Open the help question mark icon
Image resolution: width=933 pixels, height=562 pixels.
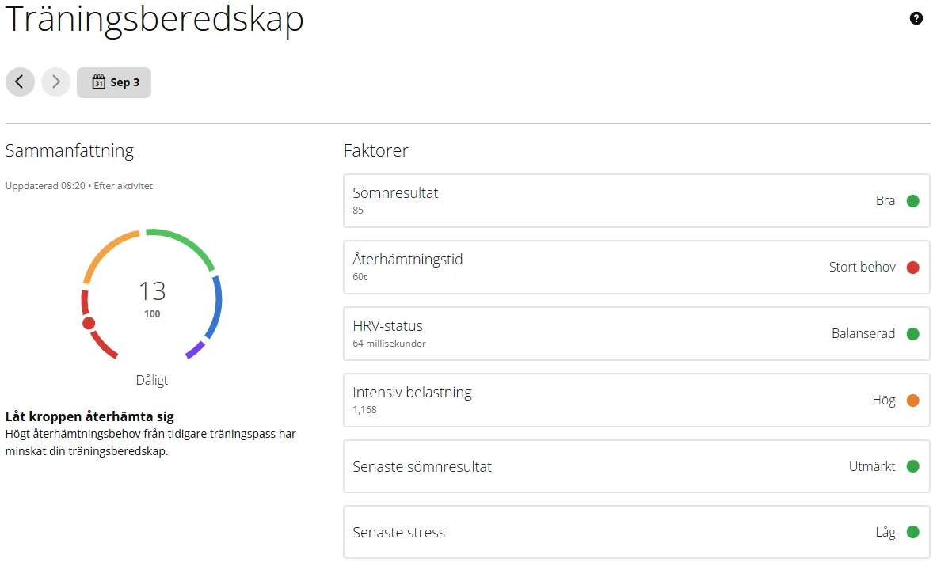point(916,18)
